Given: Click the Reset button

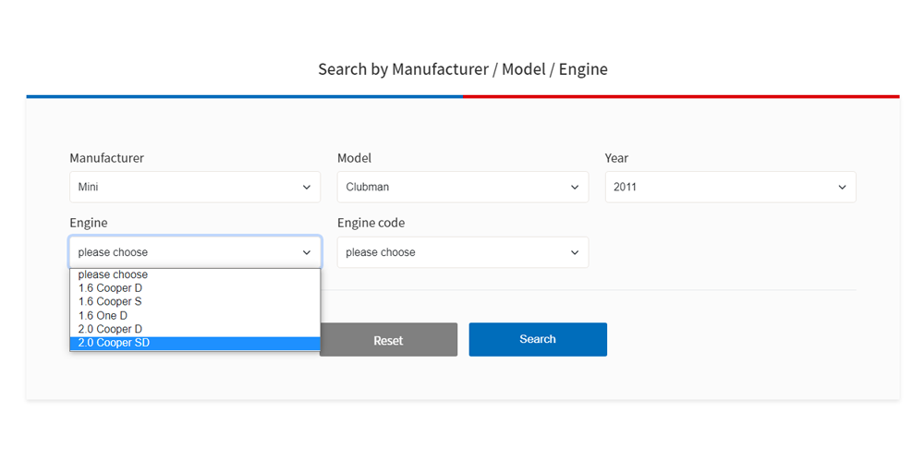Looking at the screenshot, I should (x=388, y=339).
